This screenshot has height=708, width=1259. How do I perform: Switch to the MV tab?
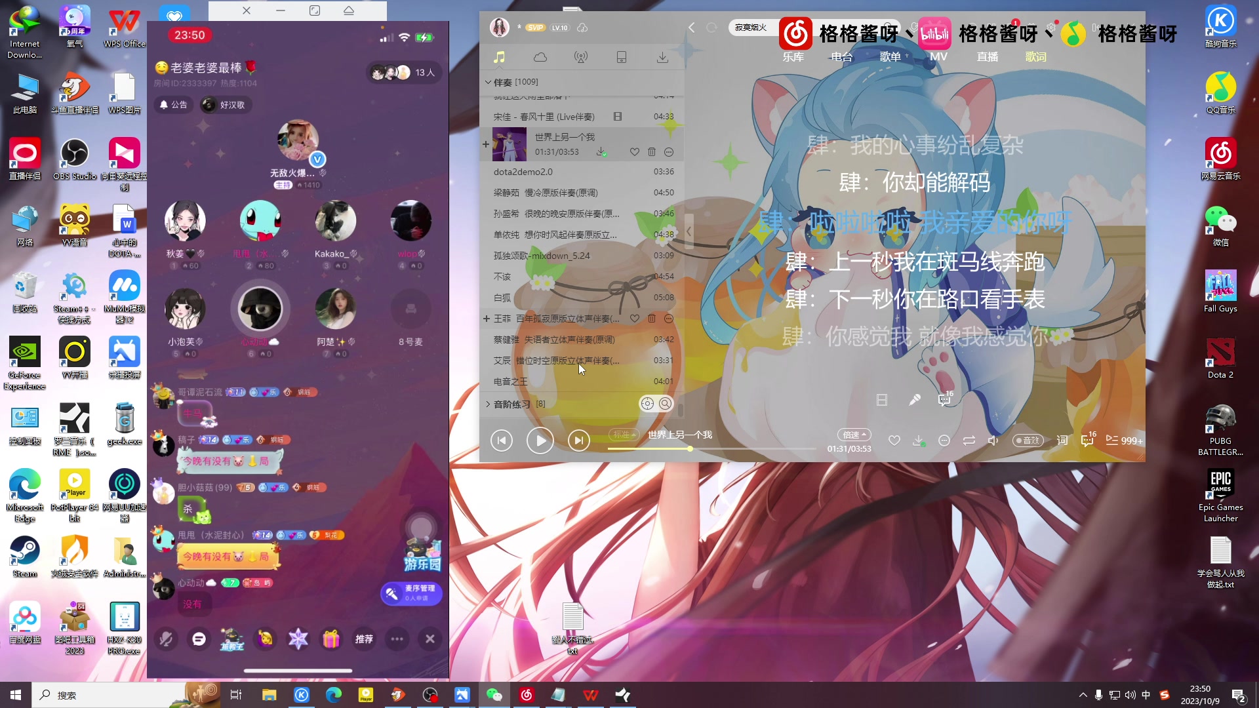coord(938,57)
